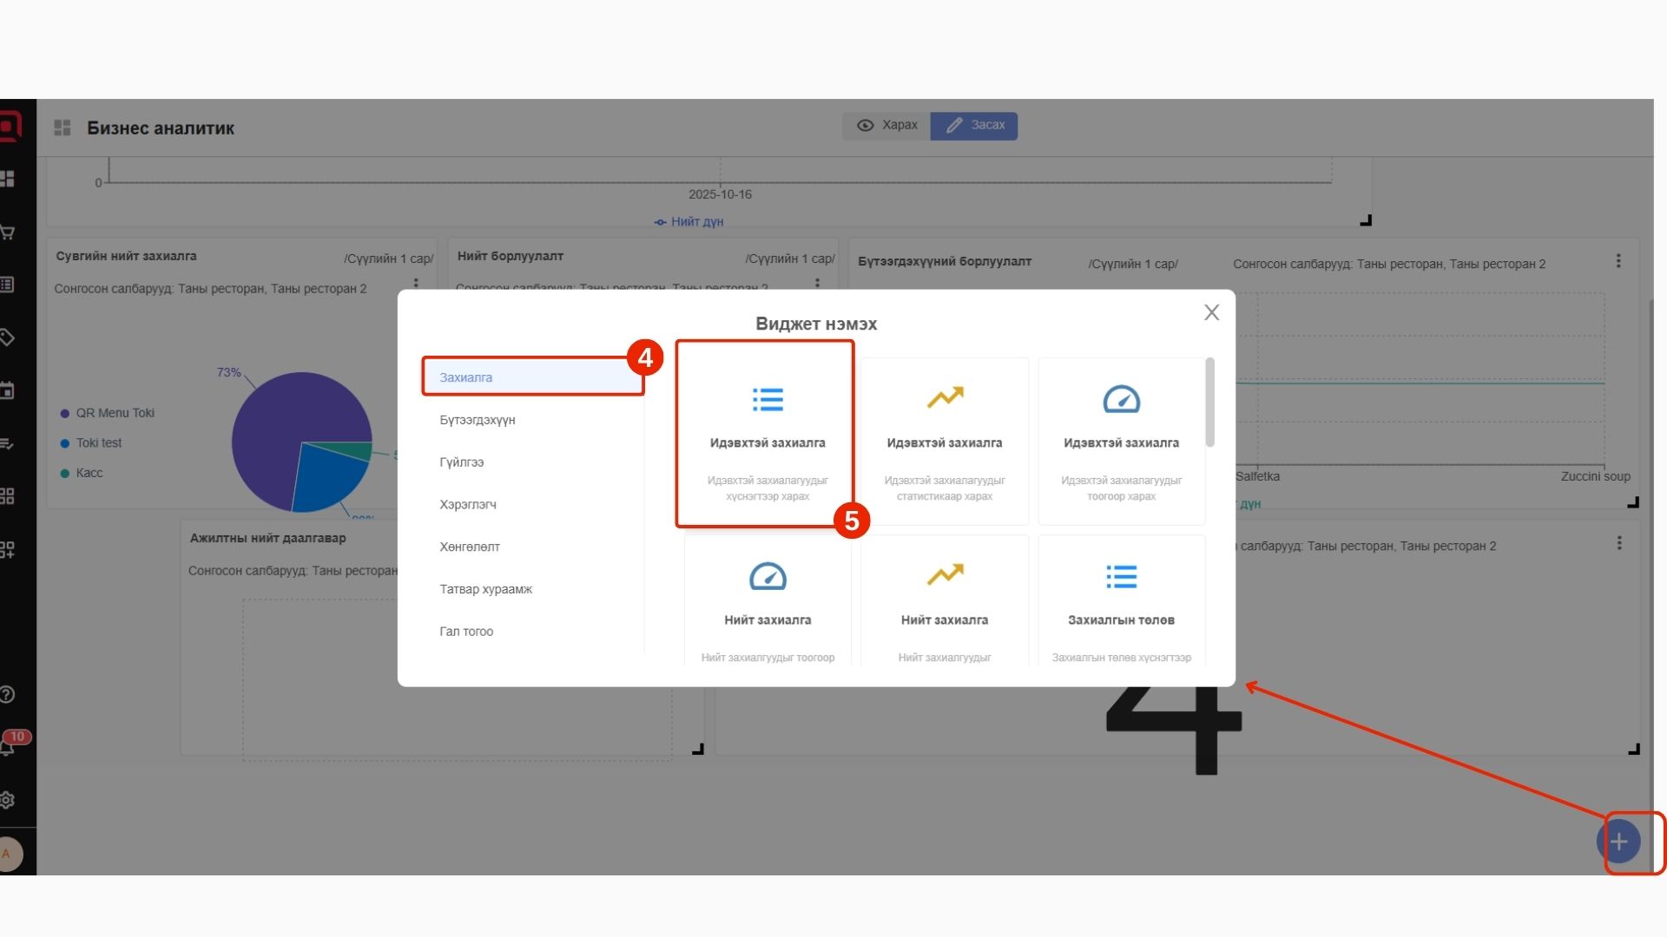Open the Бүтээгдэхүүний борлуулалт widget three-dot menu
Image resolution: width=1667 pixels, height=937 pixels.
tap(1618, 261)
